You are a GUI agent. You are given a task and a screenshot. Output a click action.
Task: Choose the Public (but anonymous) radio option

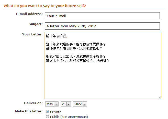pyautogui.click(x=47, y=117)
